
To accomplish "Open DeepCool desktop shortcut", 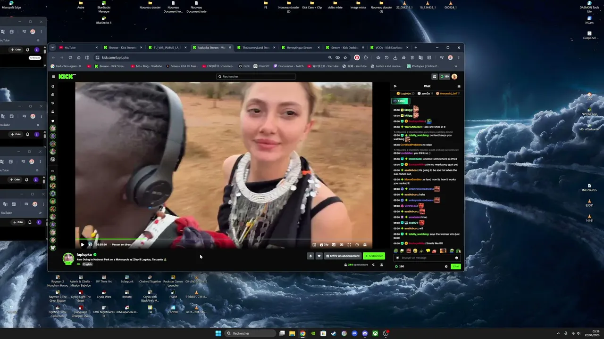I will pyautogui.click(x=589, y=35).
